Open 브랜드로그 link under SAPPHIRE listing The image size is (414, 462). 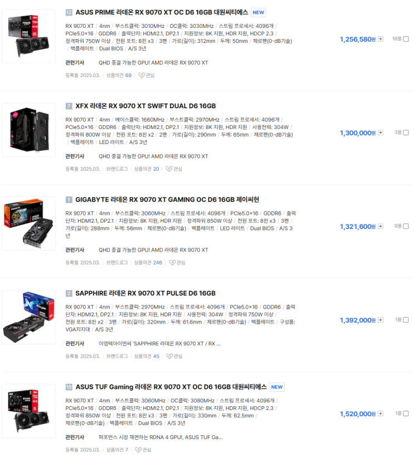point(117,357)
